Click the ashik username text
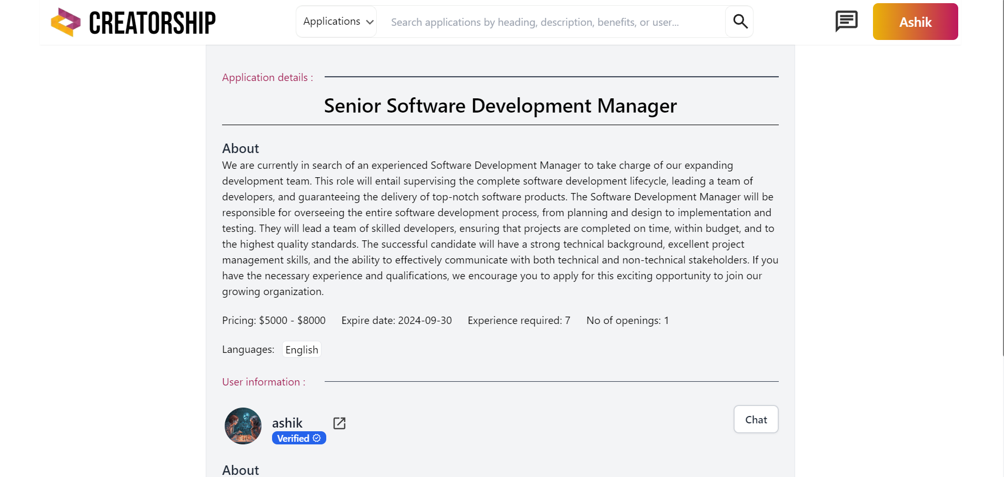 (x=287, y=423)
